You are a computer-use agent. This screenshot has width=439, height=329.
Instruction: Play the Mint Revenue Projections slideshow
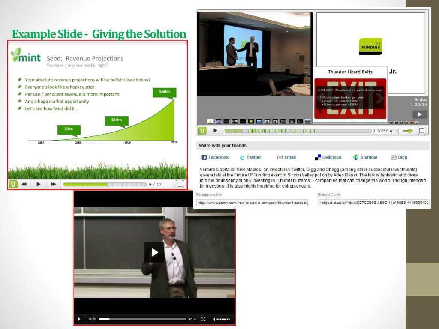tap(39, 184)
